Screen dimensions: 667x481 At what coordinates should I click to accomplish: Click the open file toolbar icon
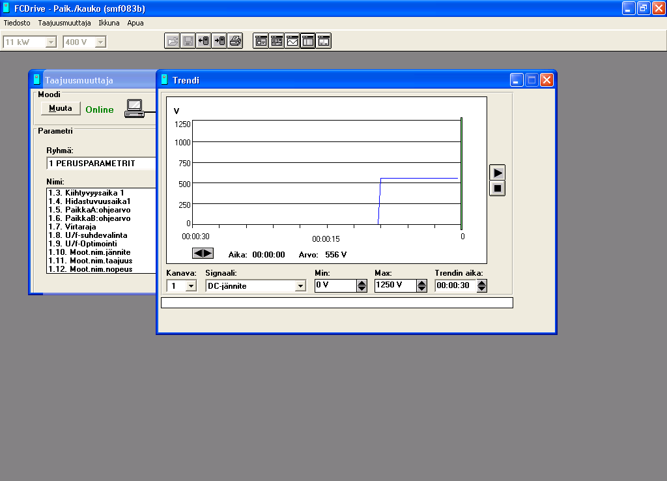pos(172,41)
